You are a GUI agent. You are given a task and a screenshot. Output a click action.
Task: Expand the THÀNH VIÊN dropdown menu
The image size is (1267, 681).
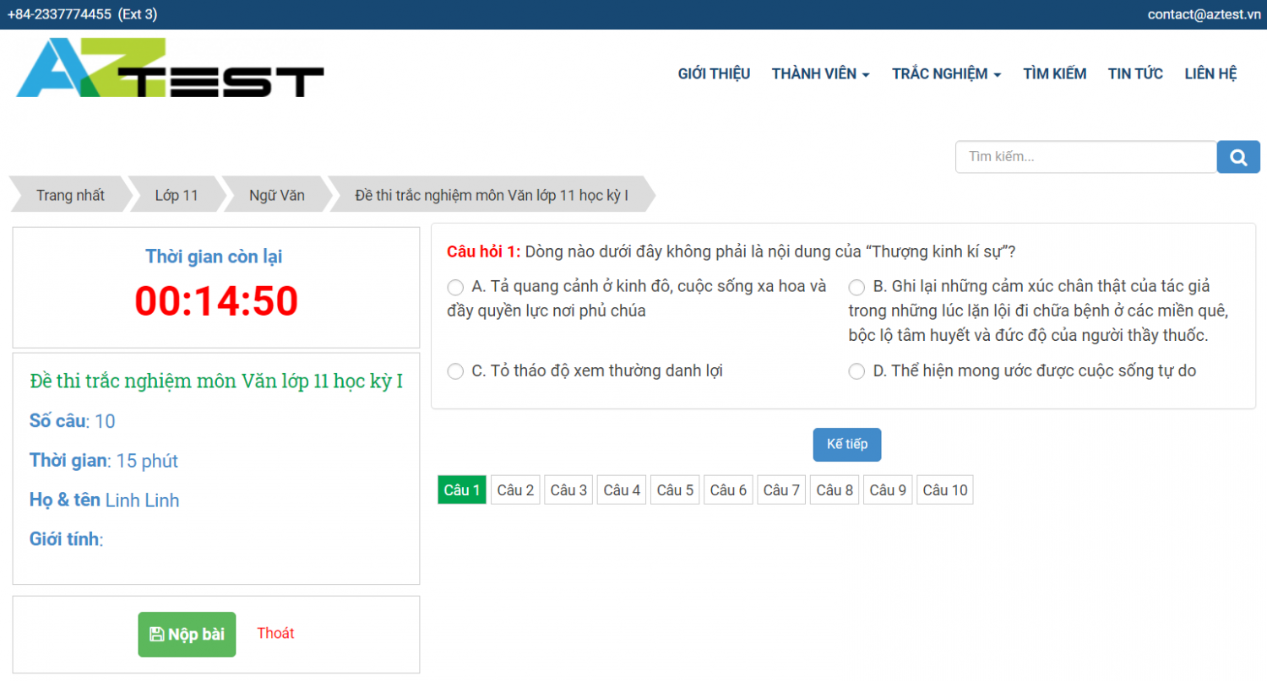(x=821, y=74)
